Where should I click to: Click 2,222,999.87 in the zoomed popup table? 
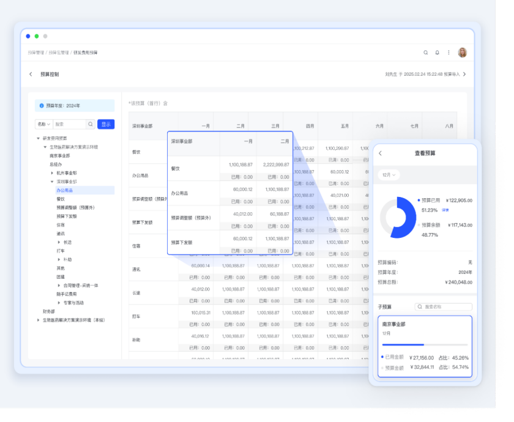click(276, 165)
